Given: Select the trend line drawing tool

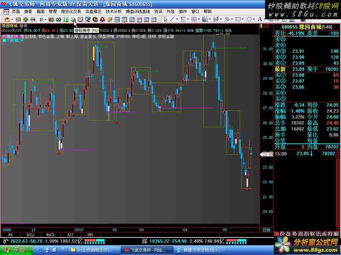Looking at the screenshot, I should pos(172,20).
